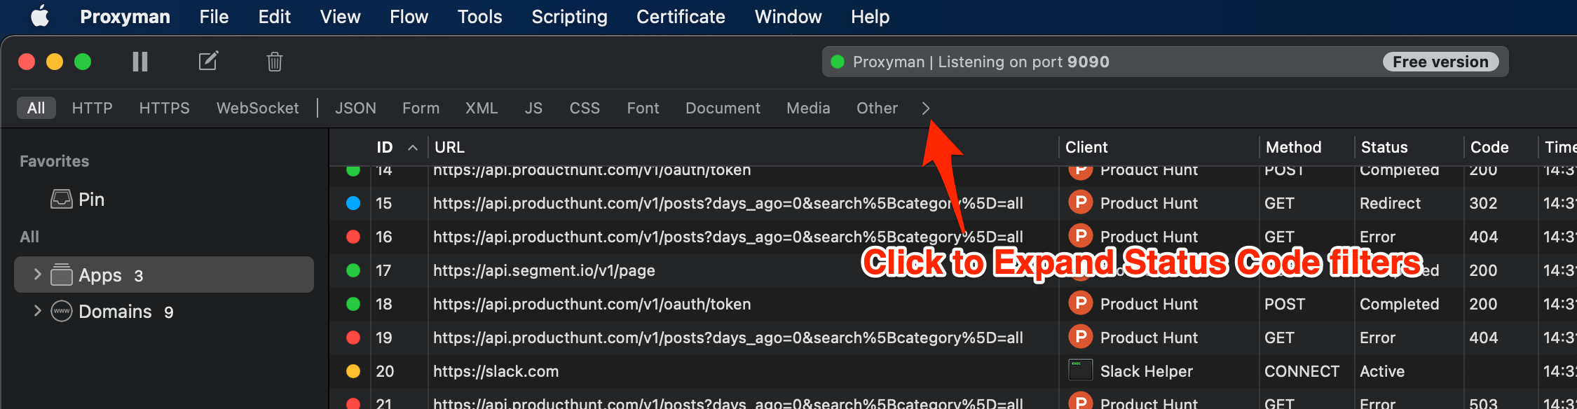
Task: Open the View menu
Action: click(x=340, y=17)
